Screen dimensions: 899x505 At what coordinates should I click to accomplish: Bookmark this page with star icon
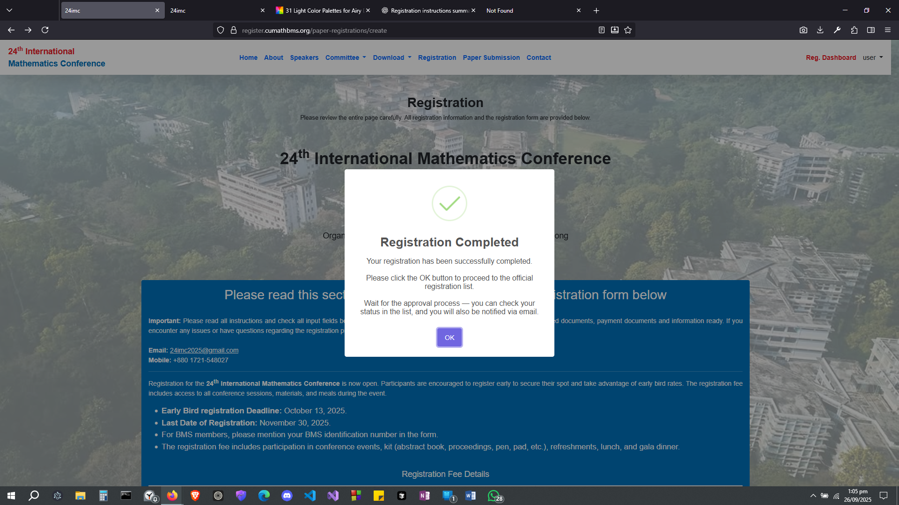(628, 30)
